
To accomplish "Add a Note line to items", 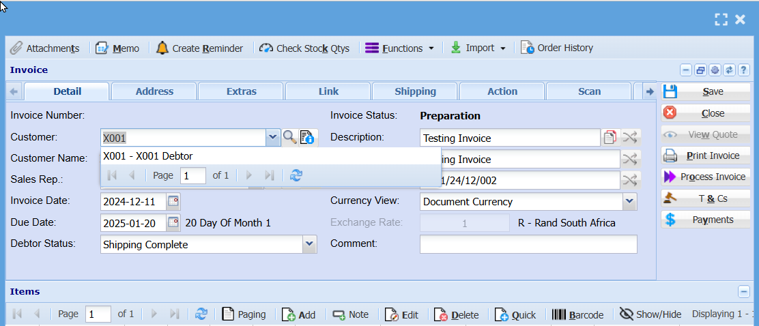I will point(350,314).
